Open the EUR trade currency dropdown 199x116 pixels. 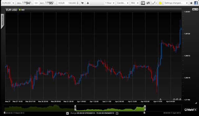pos(61,3)
